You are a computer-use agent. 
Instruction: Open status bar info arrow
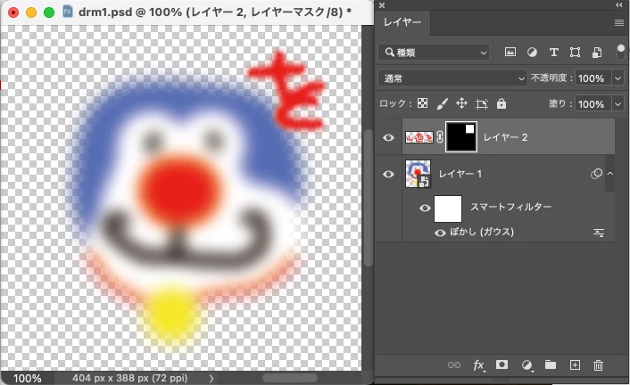pyautogui.click(x=211, y=378)
